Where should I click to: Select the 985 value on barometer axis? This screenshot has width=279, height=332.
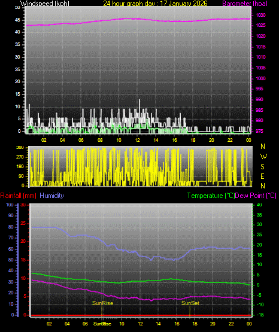click(259, 110)
